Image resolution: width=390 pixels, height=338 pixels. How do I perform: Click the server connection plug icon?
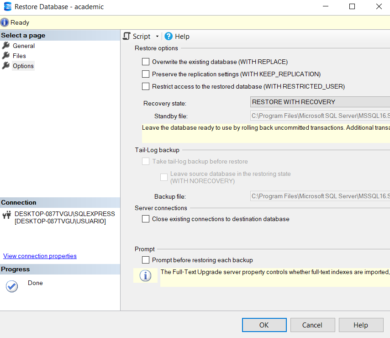coord(7,215)
